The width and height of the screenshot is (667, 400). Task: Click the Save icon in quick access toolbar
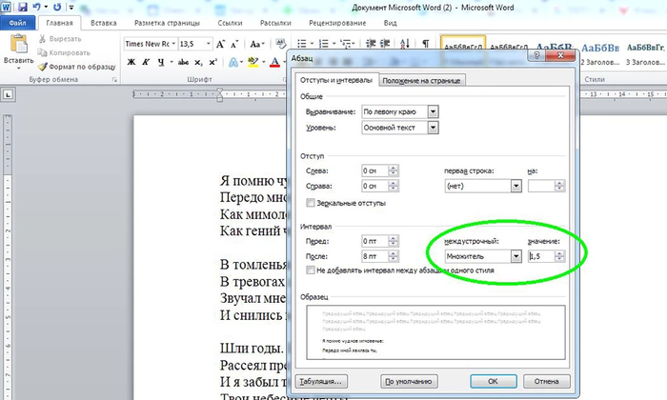tap(21, 6)
